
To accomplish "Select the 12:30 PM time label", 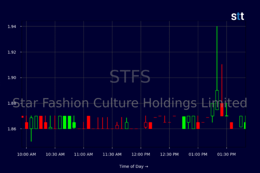I will pos(169,154).
